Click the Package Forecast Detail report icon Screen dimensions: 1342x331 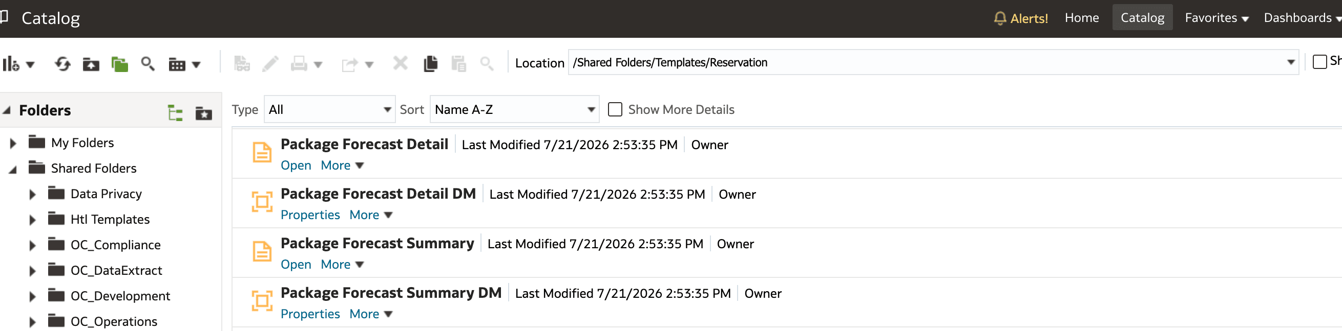pyautogui.click(x=262, y=152)
